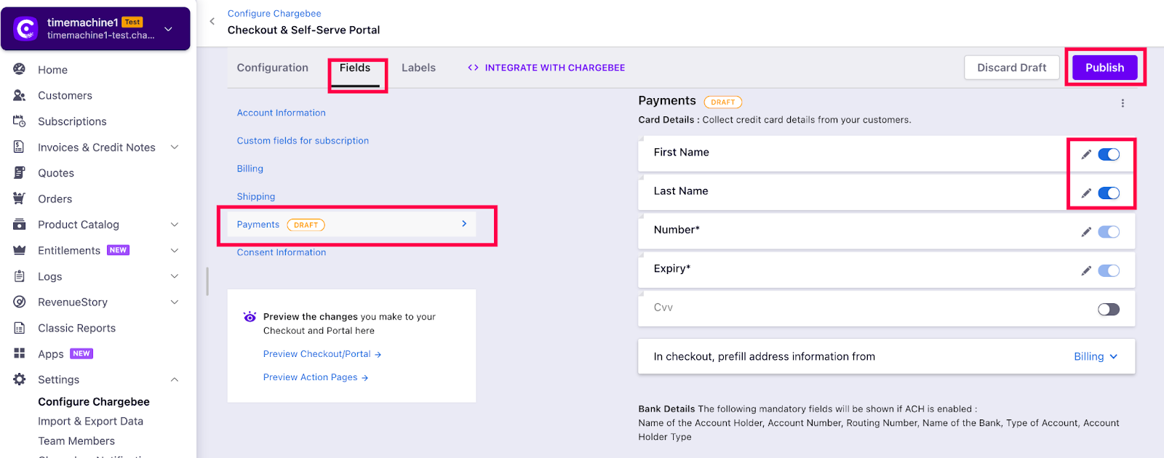Switch to the Configuration tab
This screenshot has width=1164, height=458.
(x=273, y=68)
